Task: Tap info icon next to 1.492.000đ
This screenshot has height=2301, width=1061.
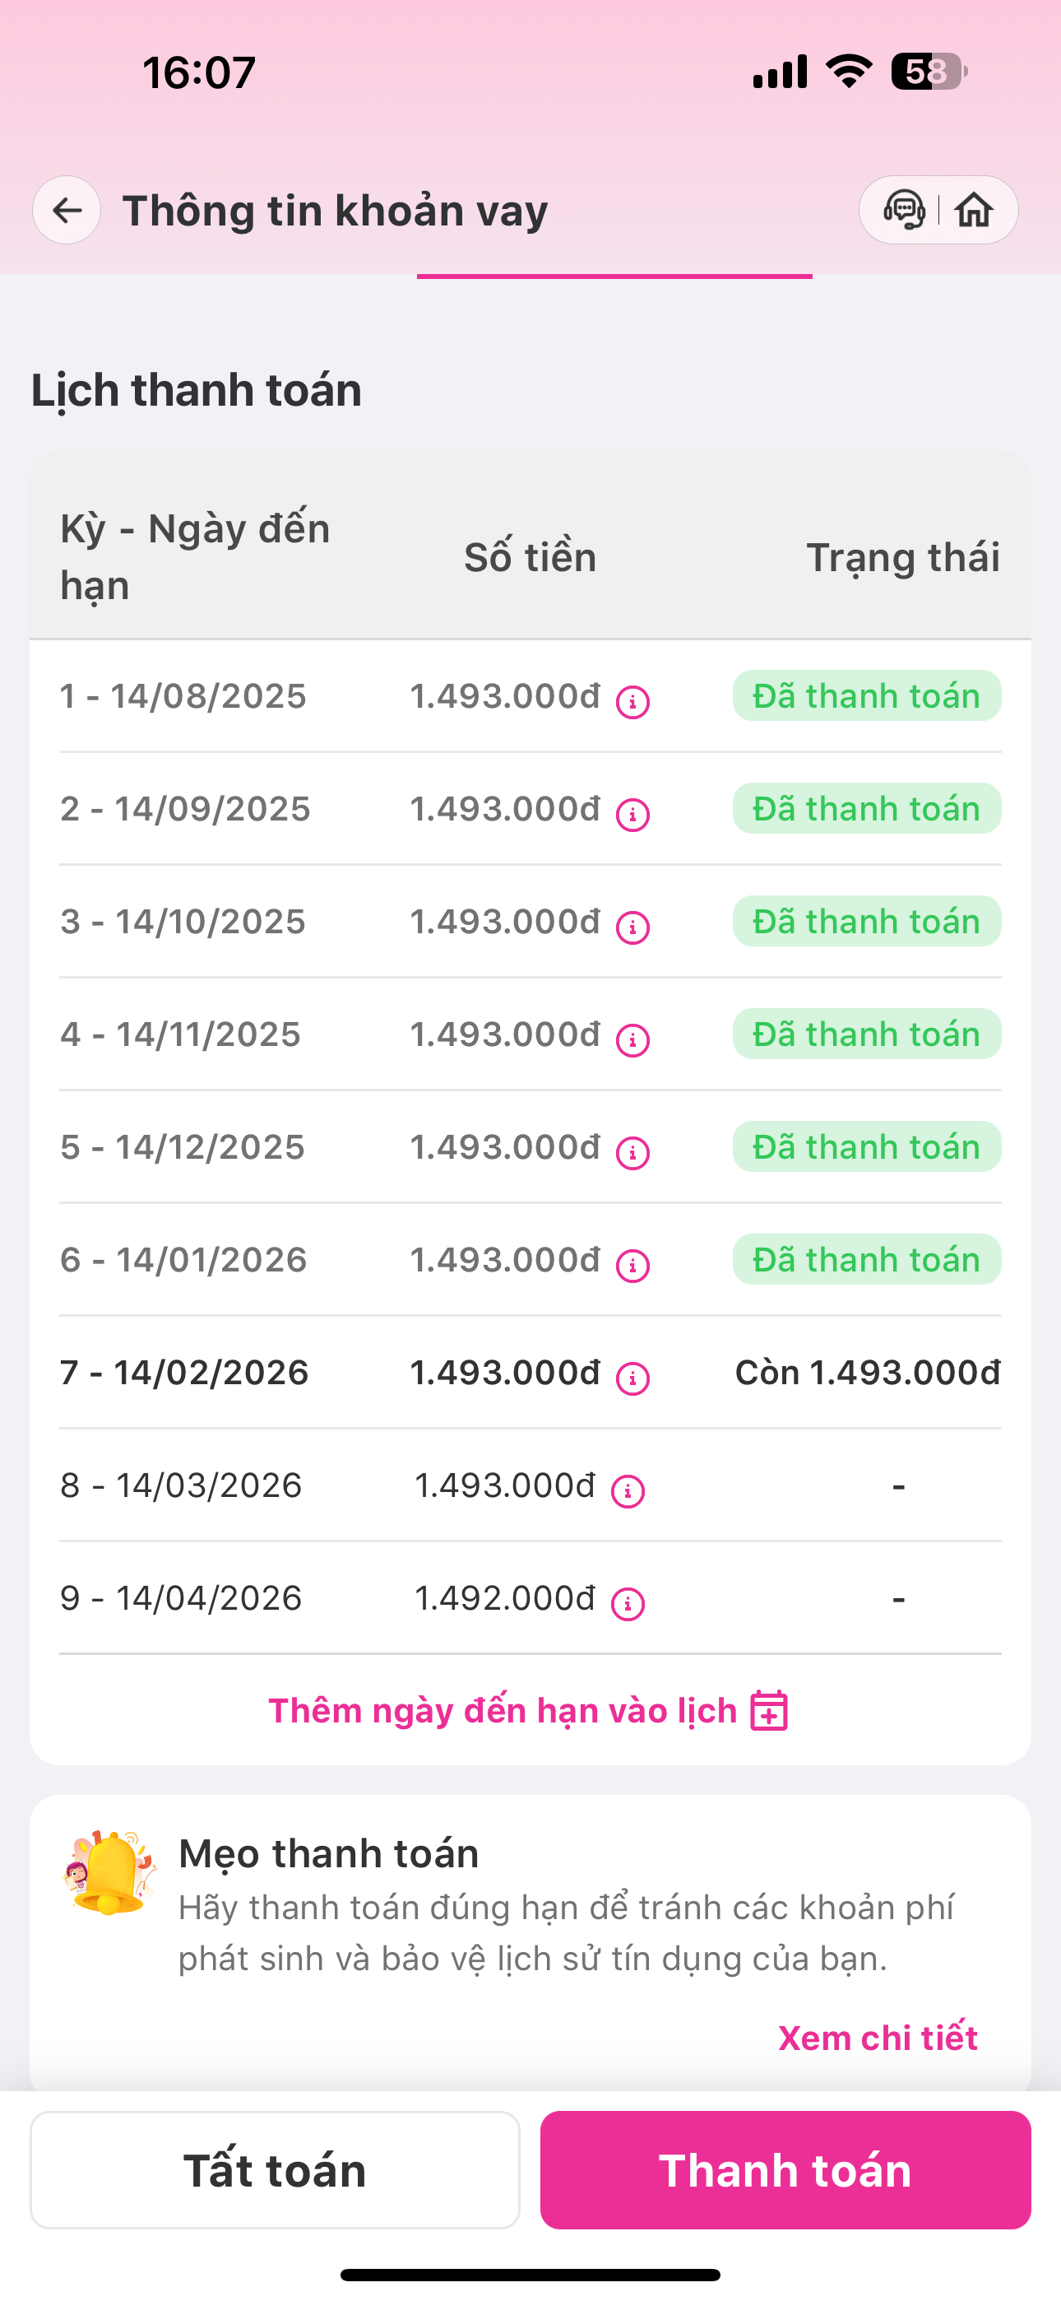Action: [628, 1602]
